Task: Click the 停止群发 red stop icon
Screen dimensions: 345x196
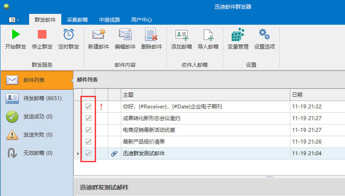Action: (42, 34)
